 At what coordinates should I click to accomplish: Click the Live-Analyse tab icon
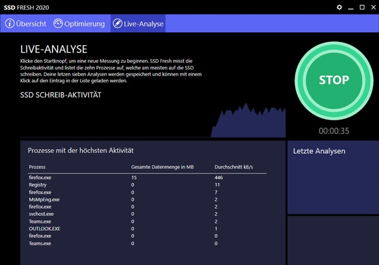(117, 24)
